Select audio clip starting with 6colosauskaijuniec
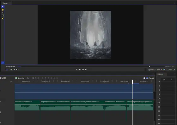This screenshot has width=177, height=125. pos(27,105)
